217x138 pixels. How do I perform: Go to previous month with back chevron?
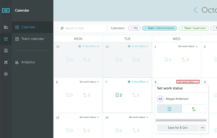(195, 10)
